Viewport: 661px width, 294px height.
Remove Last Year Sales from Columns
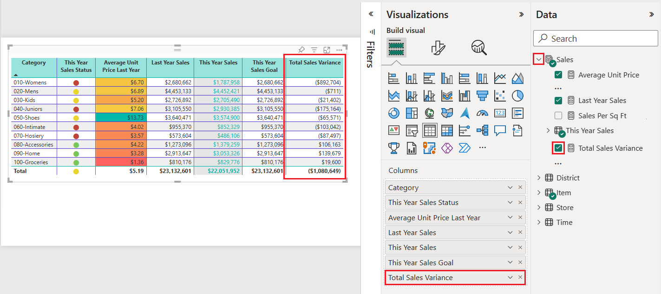tap(520, 232)
